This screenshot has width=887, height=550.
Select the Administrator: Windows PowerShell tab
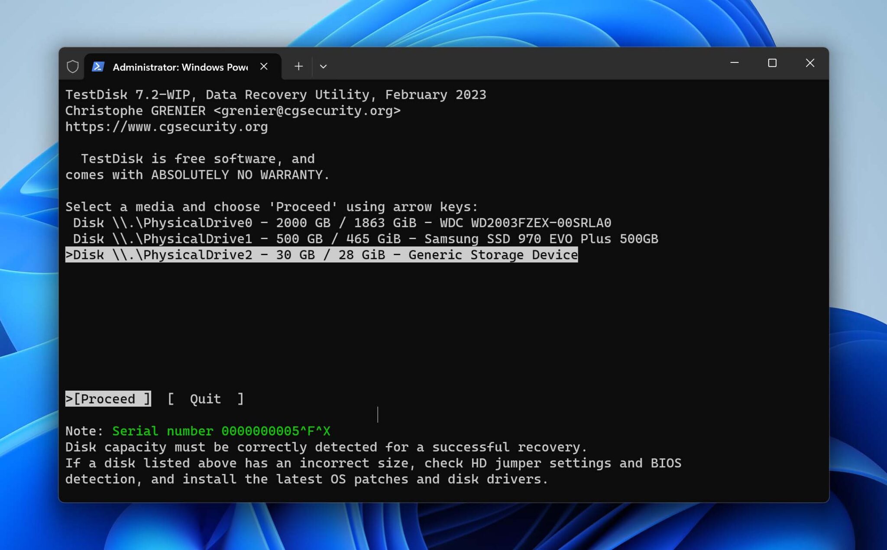180,67
